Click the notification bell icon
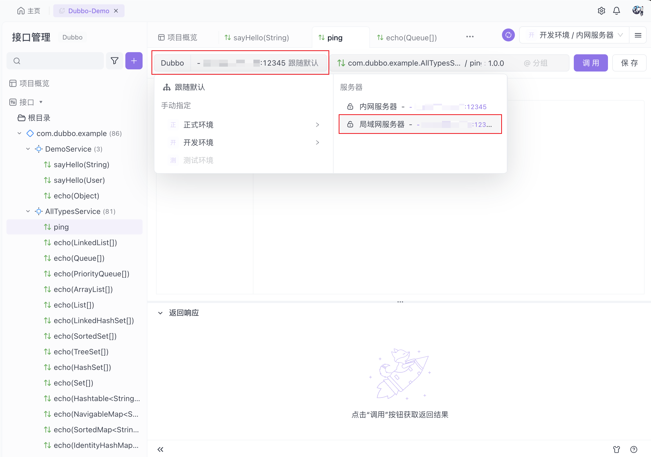 (x=616, y=11)
